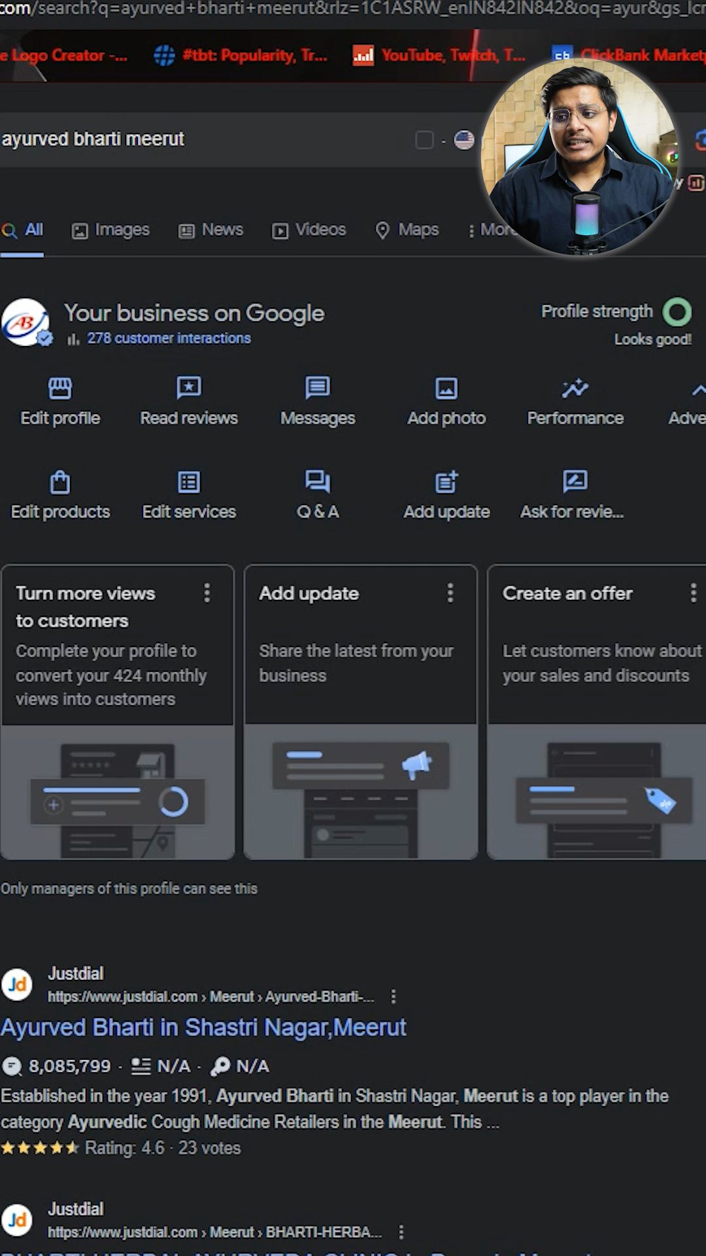
Task: Click the Add update megaphone illustration
Action: click(361, 792)
